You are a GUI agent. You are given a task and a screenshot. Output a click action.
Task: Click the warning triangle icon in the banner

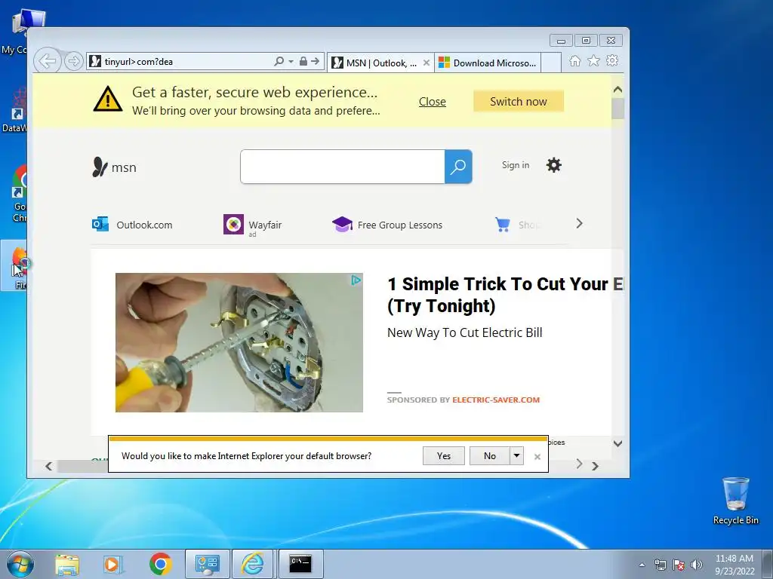(x=108, y=99)
